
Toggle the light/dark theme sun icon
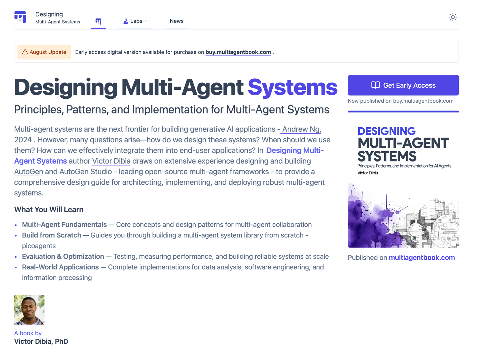(452, 17)
